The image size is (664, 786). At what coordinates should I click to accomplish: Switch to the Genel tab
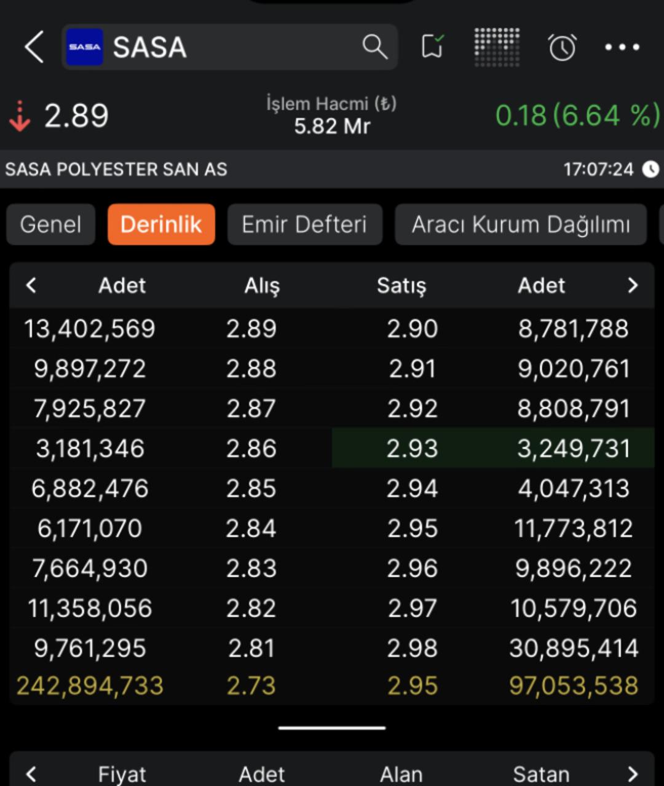(x=50, y=225)
